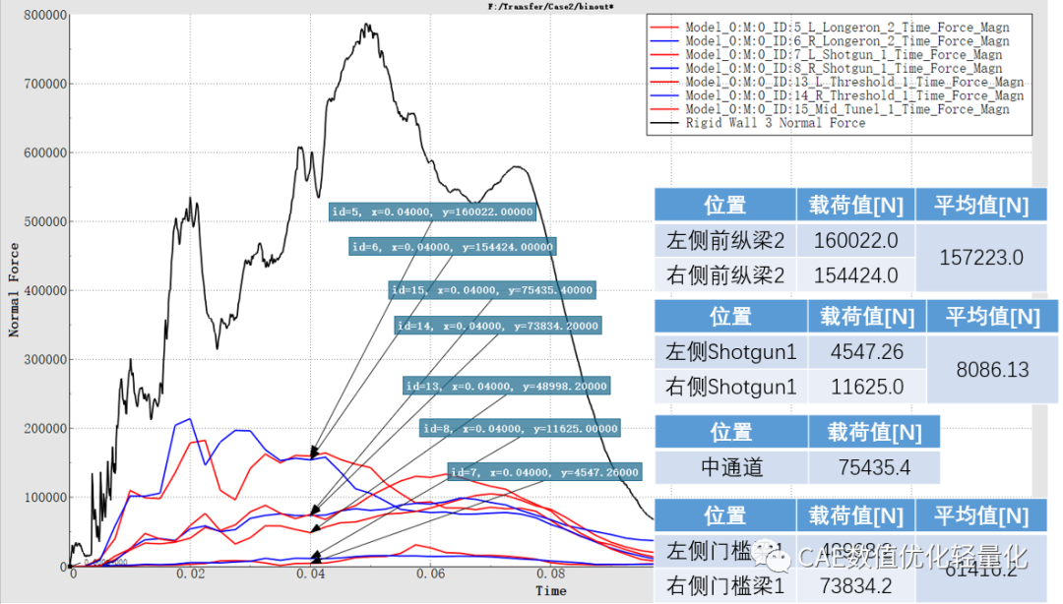Click "平均值[N]" header above 8086.13
This screenshot has height=604, width=1063.
pos(992,317)
